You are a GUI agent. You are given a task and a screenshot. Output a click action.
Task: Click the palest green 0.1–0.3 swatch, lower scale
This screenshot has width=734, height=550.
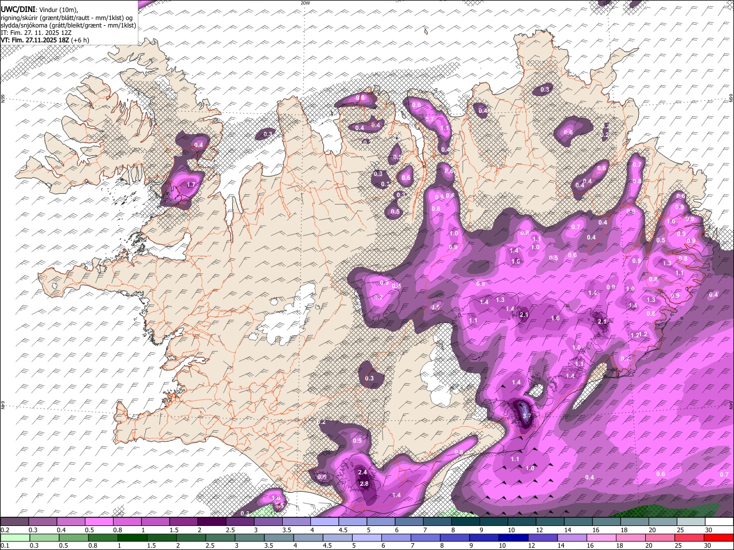15,537
